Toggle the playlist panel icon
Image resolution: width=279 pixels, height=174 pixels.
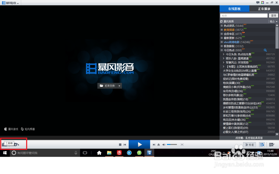pyautogui.click(x=262, y=145)
